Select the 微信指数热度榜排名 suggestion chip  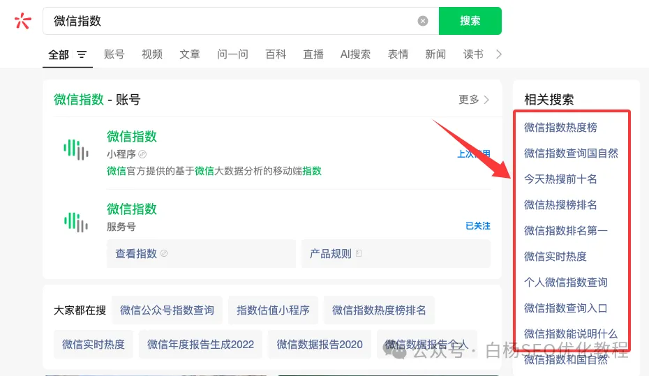coord(379,310)
